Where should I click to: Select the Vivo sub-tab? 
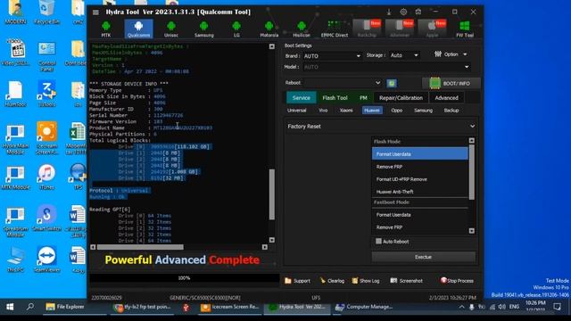pyautogui.click(x=323, y=111)
